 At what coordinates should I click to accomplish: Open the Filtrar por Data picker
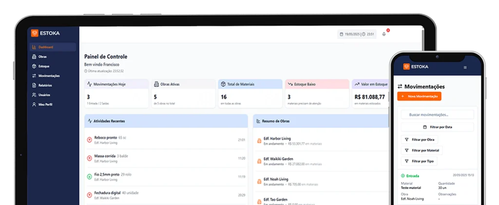(437, 127)
